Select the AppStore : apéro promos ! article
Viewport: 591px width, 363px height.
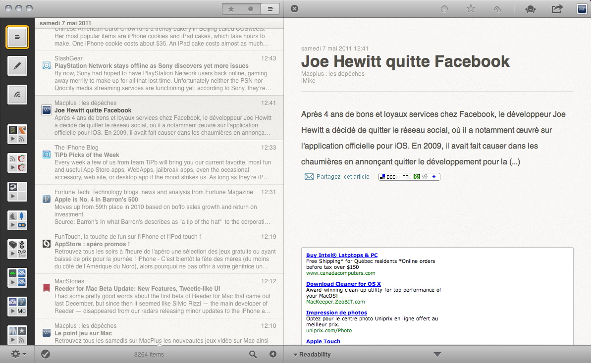point(159,252)
